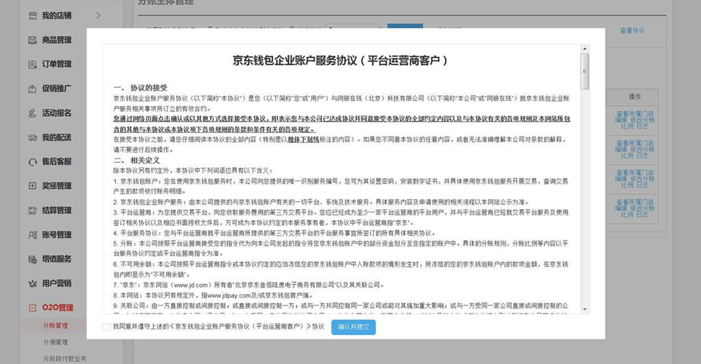Select the 分阶段付款业务 submenu item
Screen dimensions: 701x364
pos(65,359)
